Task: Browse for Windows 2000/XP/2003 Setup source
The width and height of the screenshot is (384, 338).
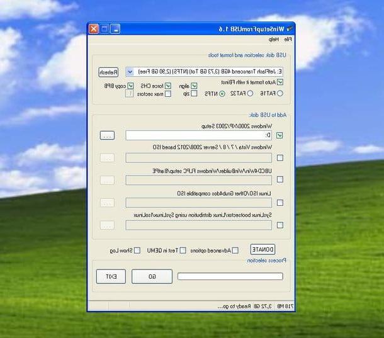Action: (x=107, y=135)
